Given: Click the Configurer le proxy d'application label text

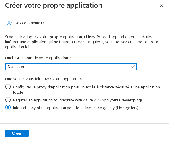Looking at the screenshot, I should (x=86, y=90).
